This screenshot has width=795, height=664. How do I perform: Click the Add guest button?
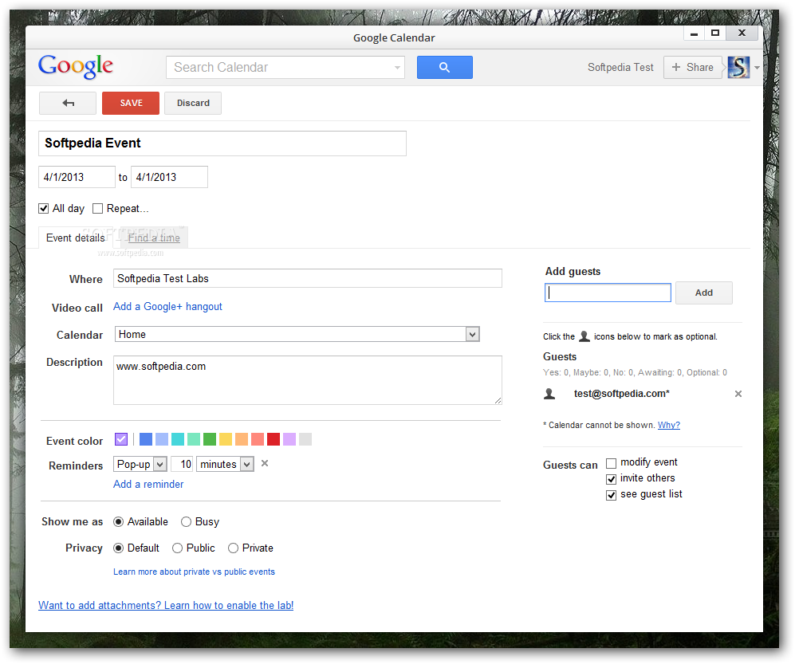click(x=704, y=293)
